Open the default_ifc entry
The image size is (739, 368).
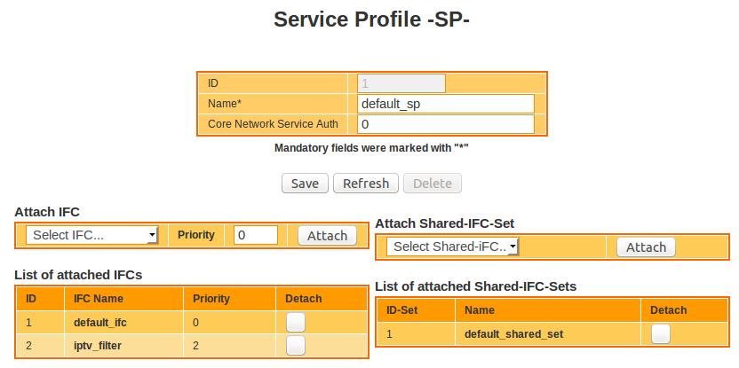99,323
